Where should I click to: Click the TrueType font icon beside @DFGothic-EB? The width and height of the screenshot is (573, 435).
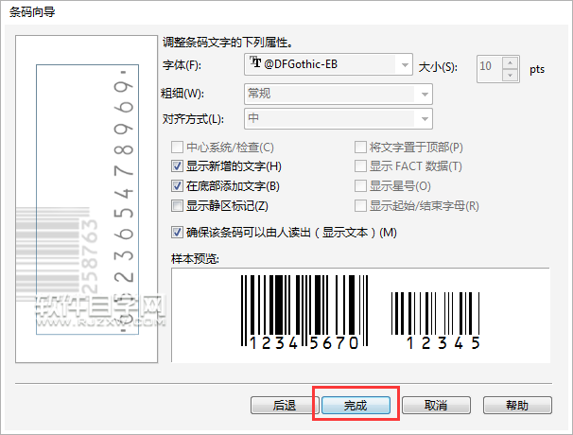255,62
